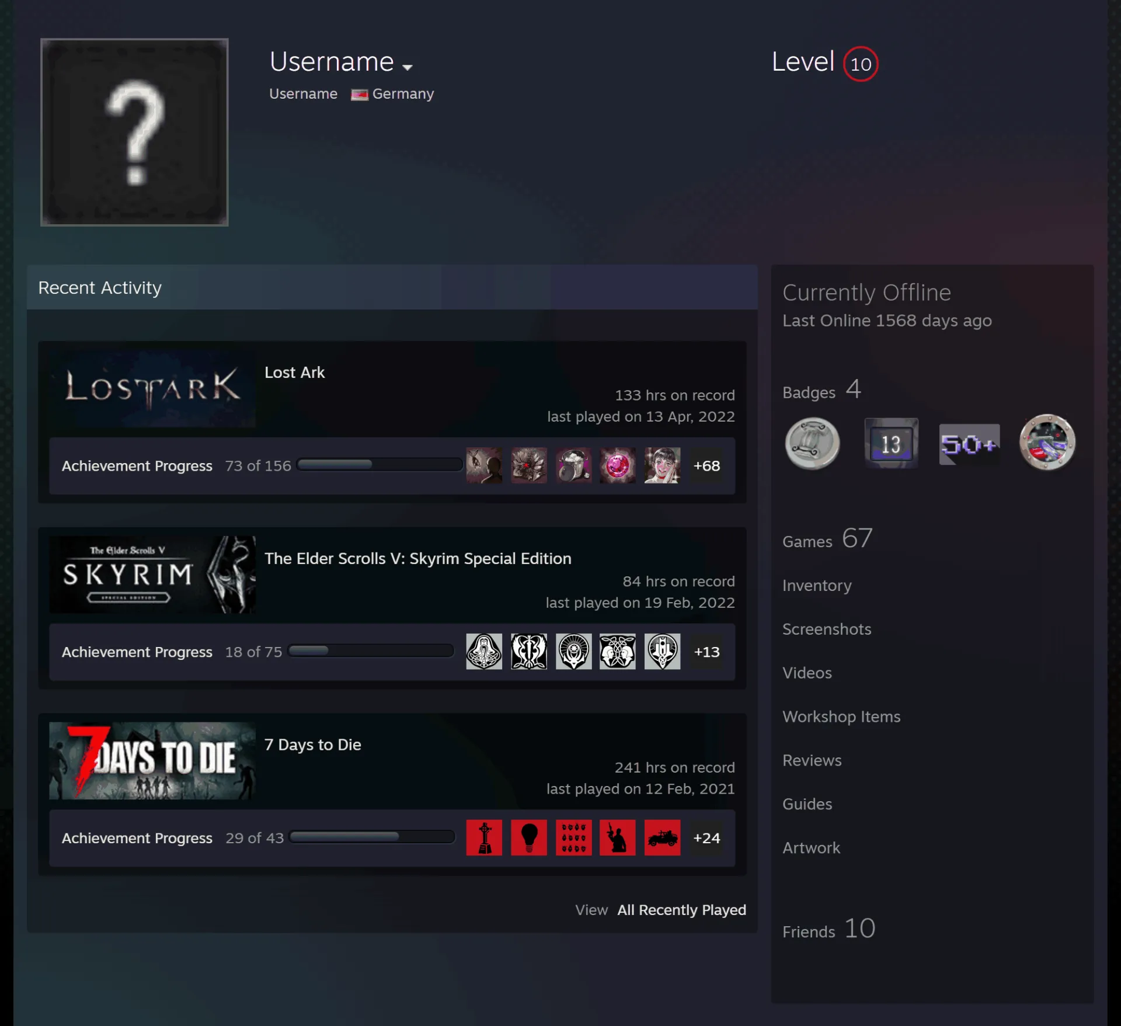This screenshot has height=1026, width=1121.
Task: Click Skyrim achievement progress bar
Action: 371,651
